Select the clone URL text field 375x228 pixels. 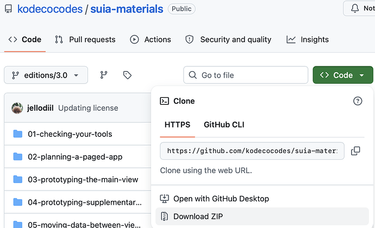click(252, 151)
